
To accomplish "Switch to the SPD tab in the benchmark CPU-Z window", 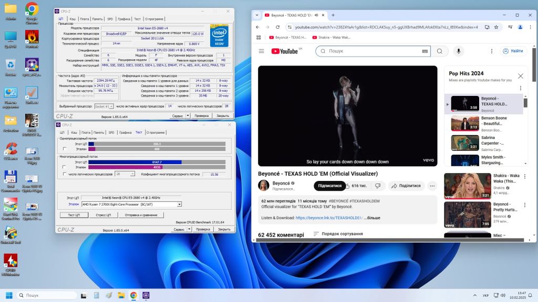I will (111, 133).
